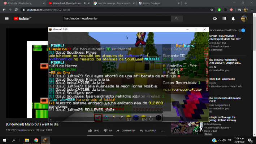Viewport: 256px width, 144px height.
Task: Open the Chrome three-dot menu
Action: 252,10
